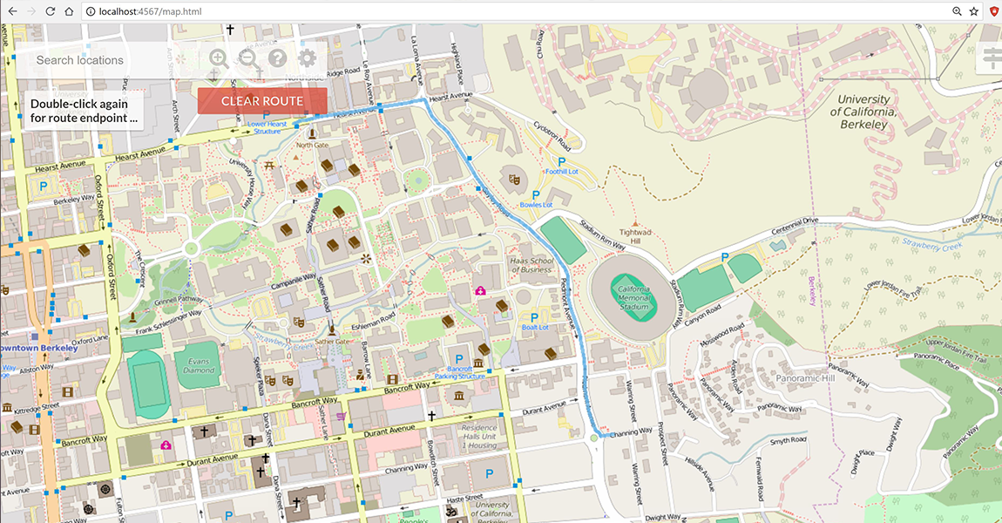Click the Lower Hearst Structure label
Viewport: 1002px width, 523px height.
coord(267,128)
